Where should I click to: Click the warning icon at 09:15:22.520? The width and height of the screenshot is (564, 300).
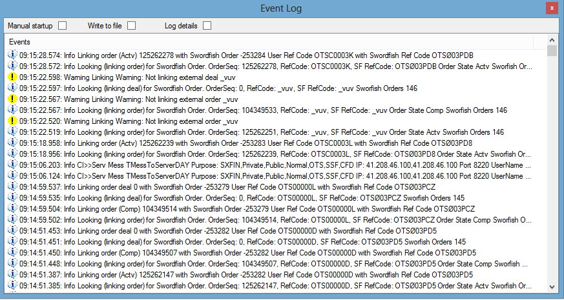pyautogui.click(x=12, y=121)
